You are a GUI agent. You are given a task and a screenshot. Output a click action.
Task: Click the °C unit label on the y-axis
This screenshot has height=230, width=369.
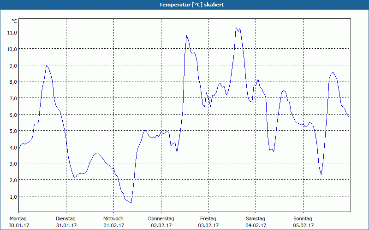[x=14, y=21]
